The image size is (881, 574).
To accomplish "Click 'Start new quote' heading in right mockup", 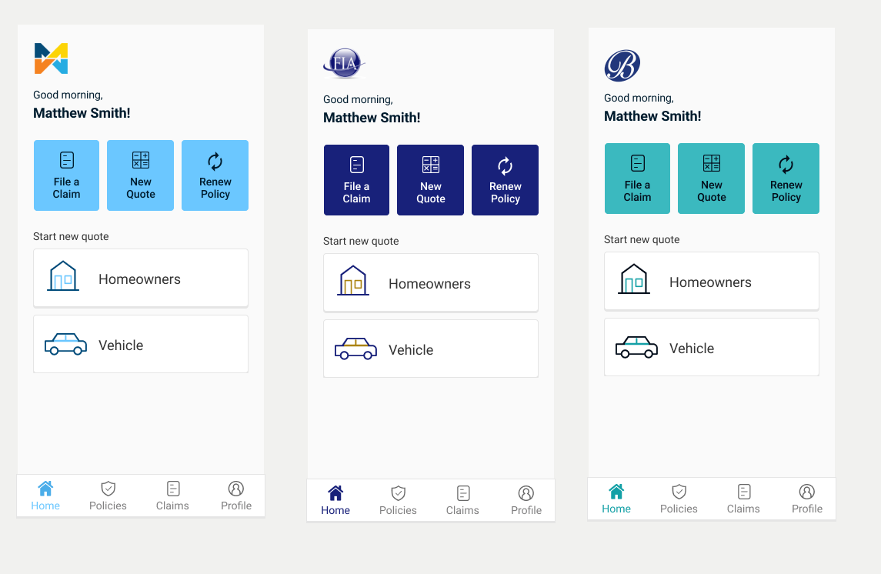I will point(642,239).
